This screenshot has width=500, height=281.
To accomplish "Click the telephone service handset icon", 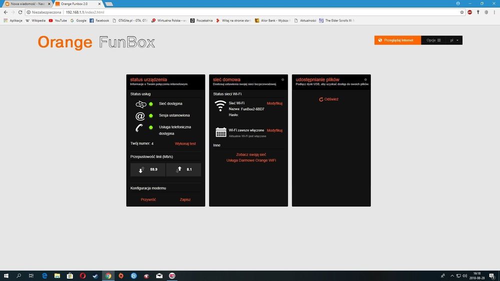I will point(140,128).
